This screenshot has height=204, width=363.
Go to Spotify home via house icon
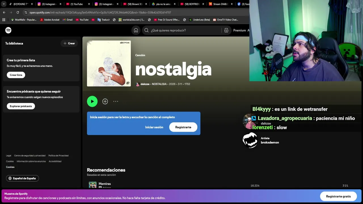click(136, 30)
